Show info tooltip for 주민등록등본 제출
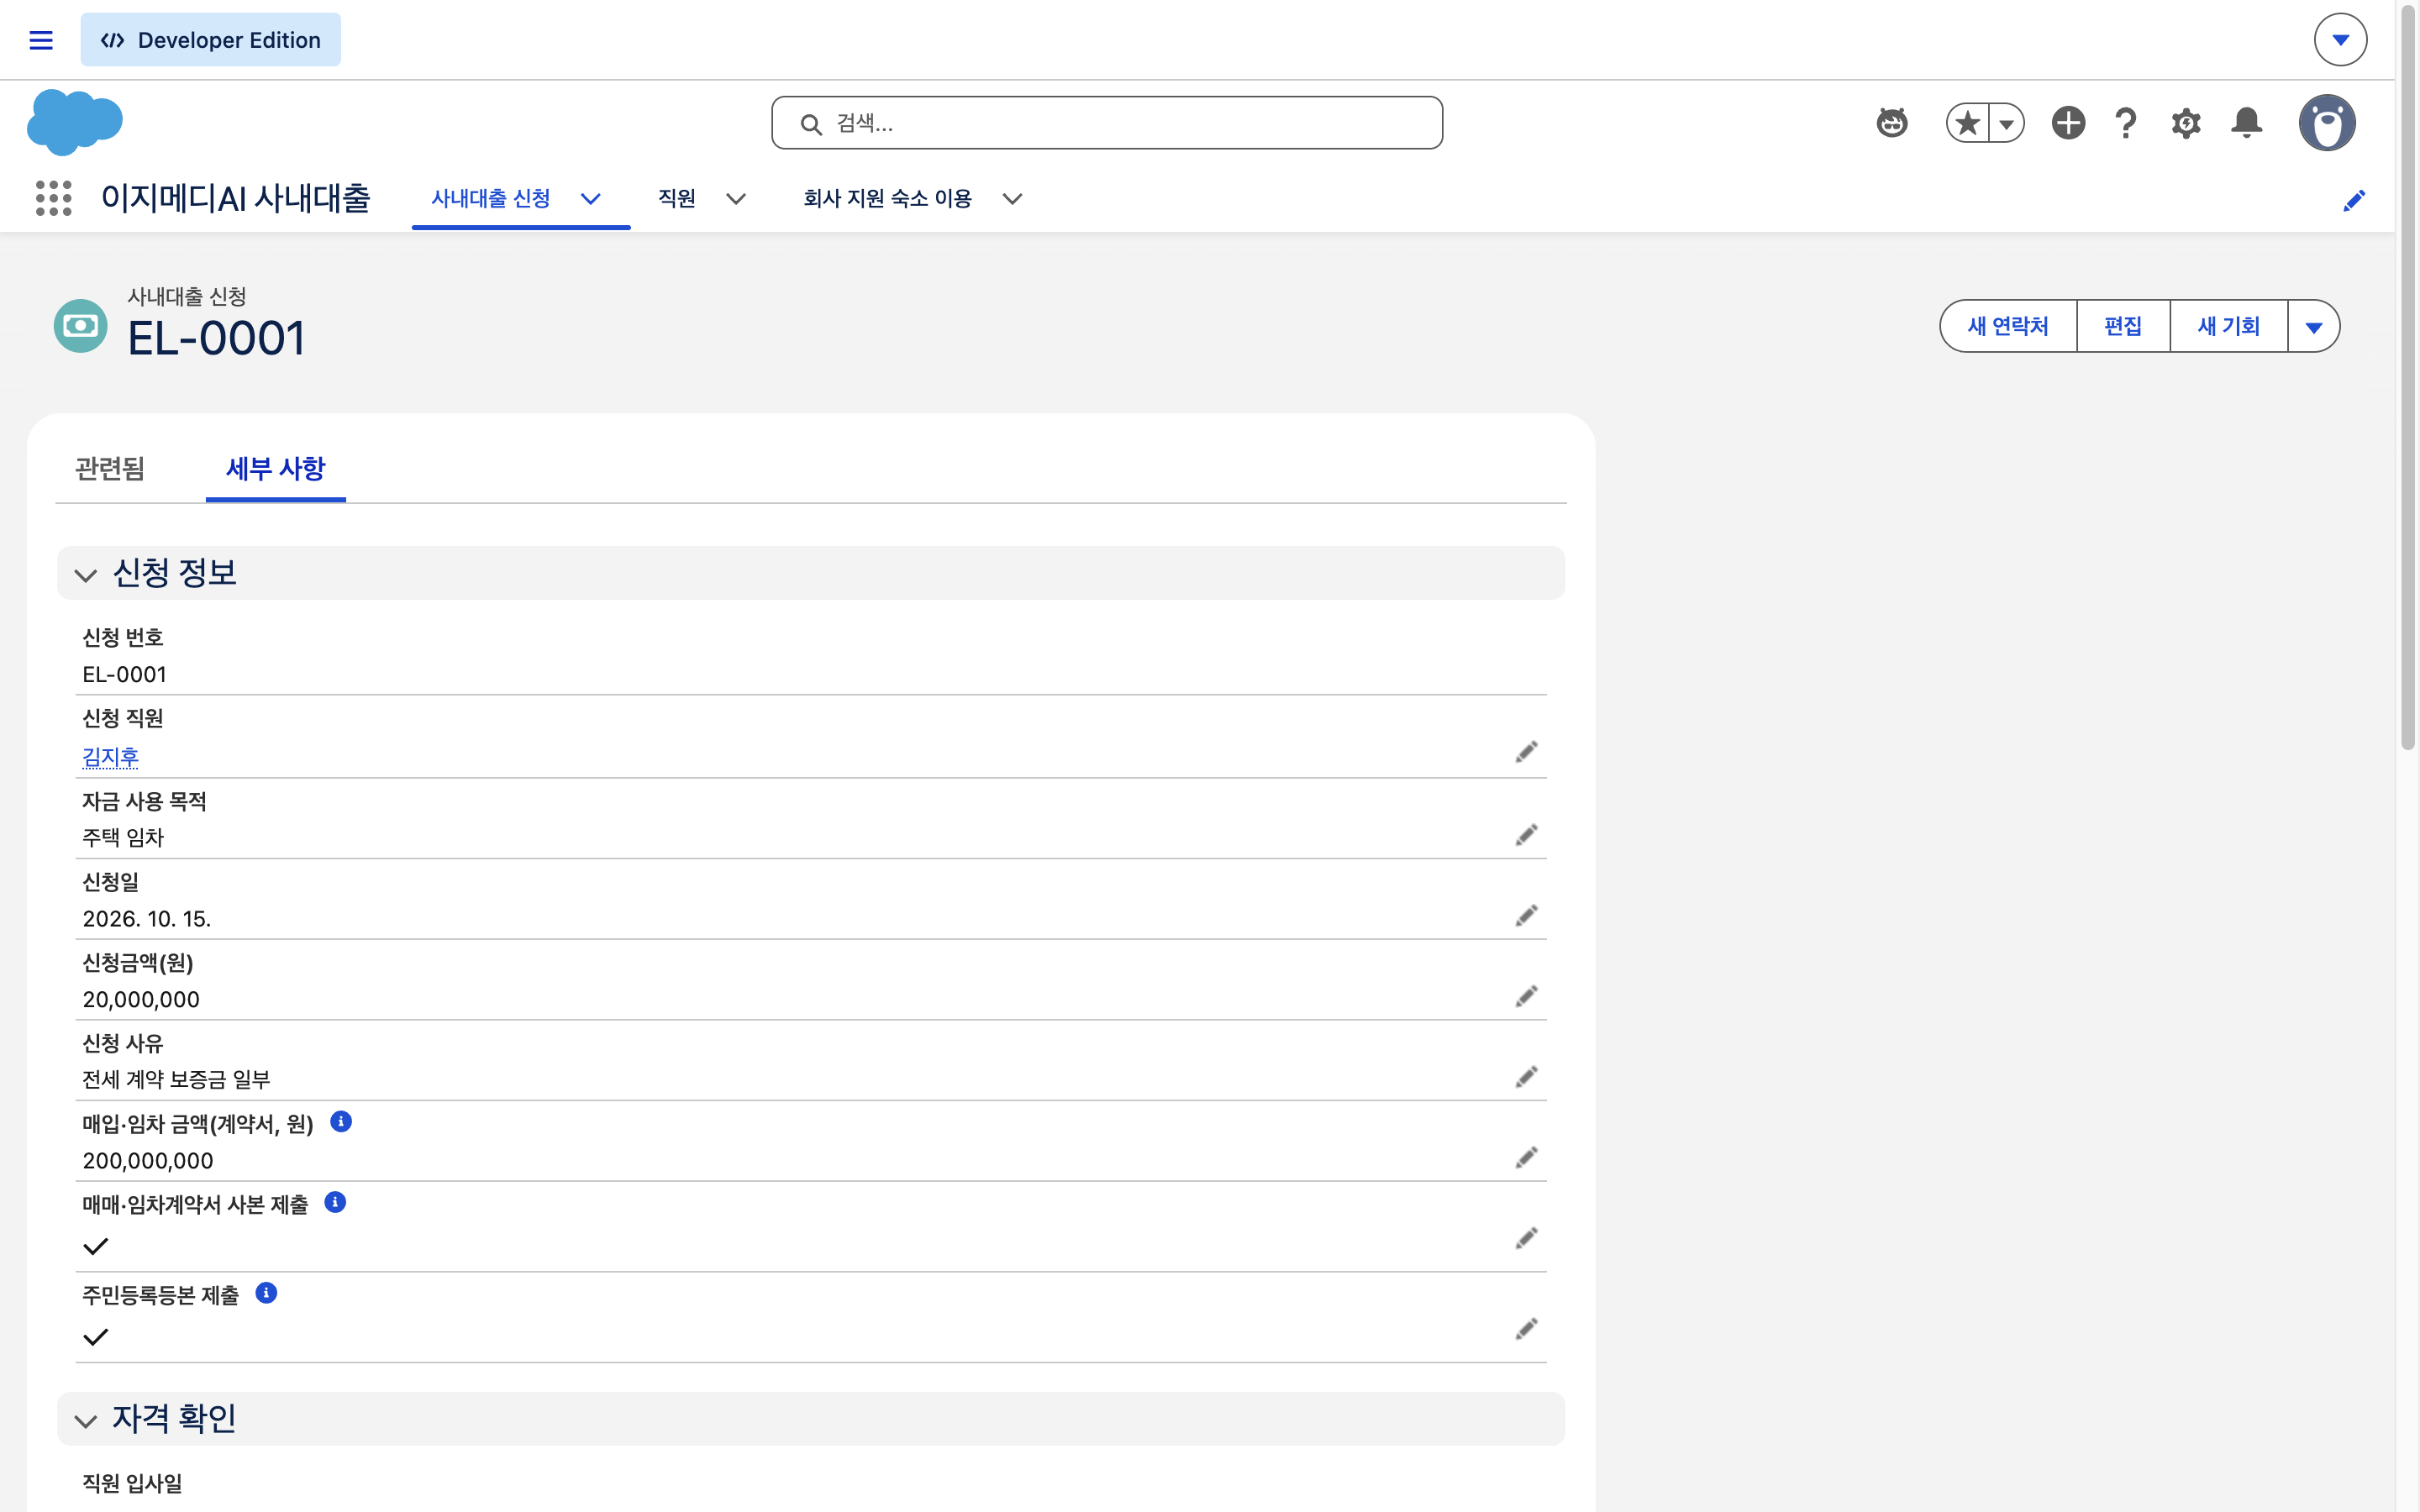The height and width of the screenshot is (1512, 2420). 266,1293
